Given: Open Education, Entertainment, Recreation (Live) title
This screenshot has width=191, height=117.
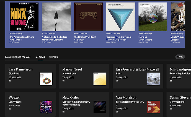Looking at the screenshot, I should coord(76,103).
